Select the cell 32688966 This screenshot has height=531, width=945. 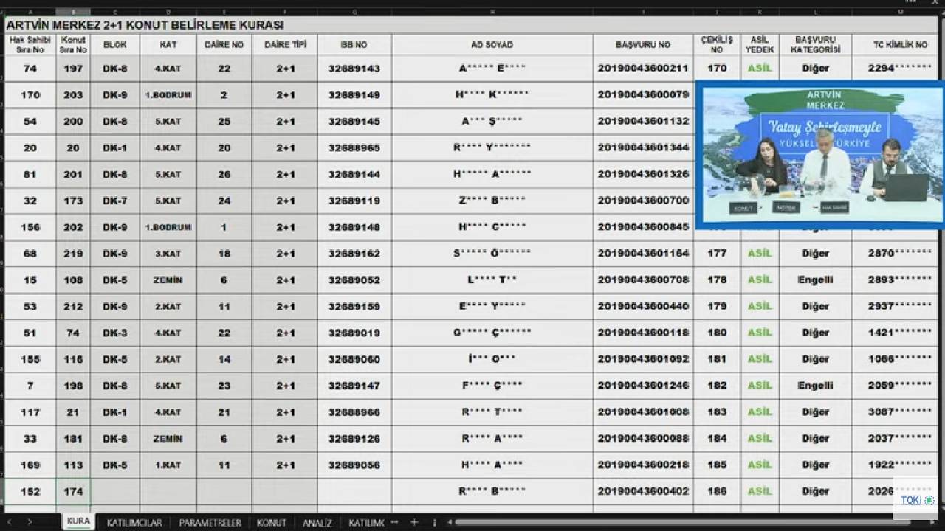tap(354, 412)
